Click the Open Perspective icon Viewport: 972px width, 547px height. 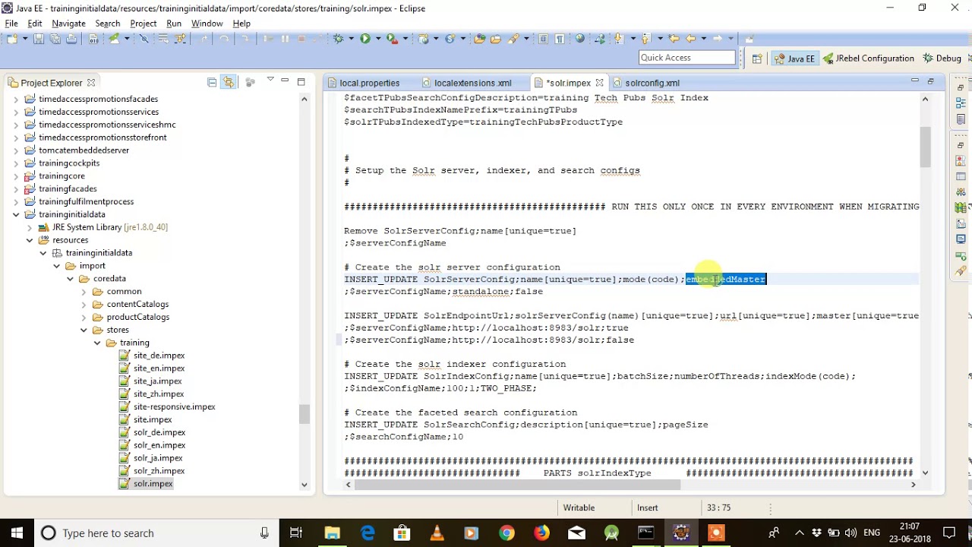pyautogui.click(x=757, y=58)
